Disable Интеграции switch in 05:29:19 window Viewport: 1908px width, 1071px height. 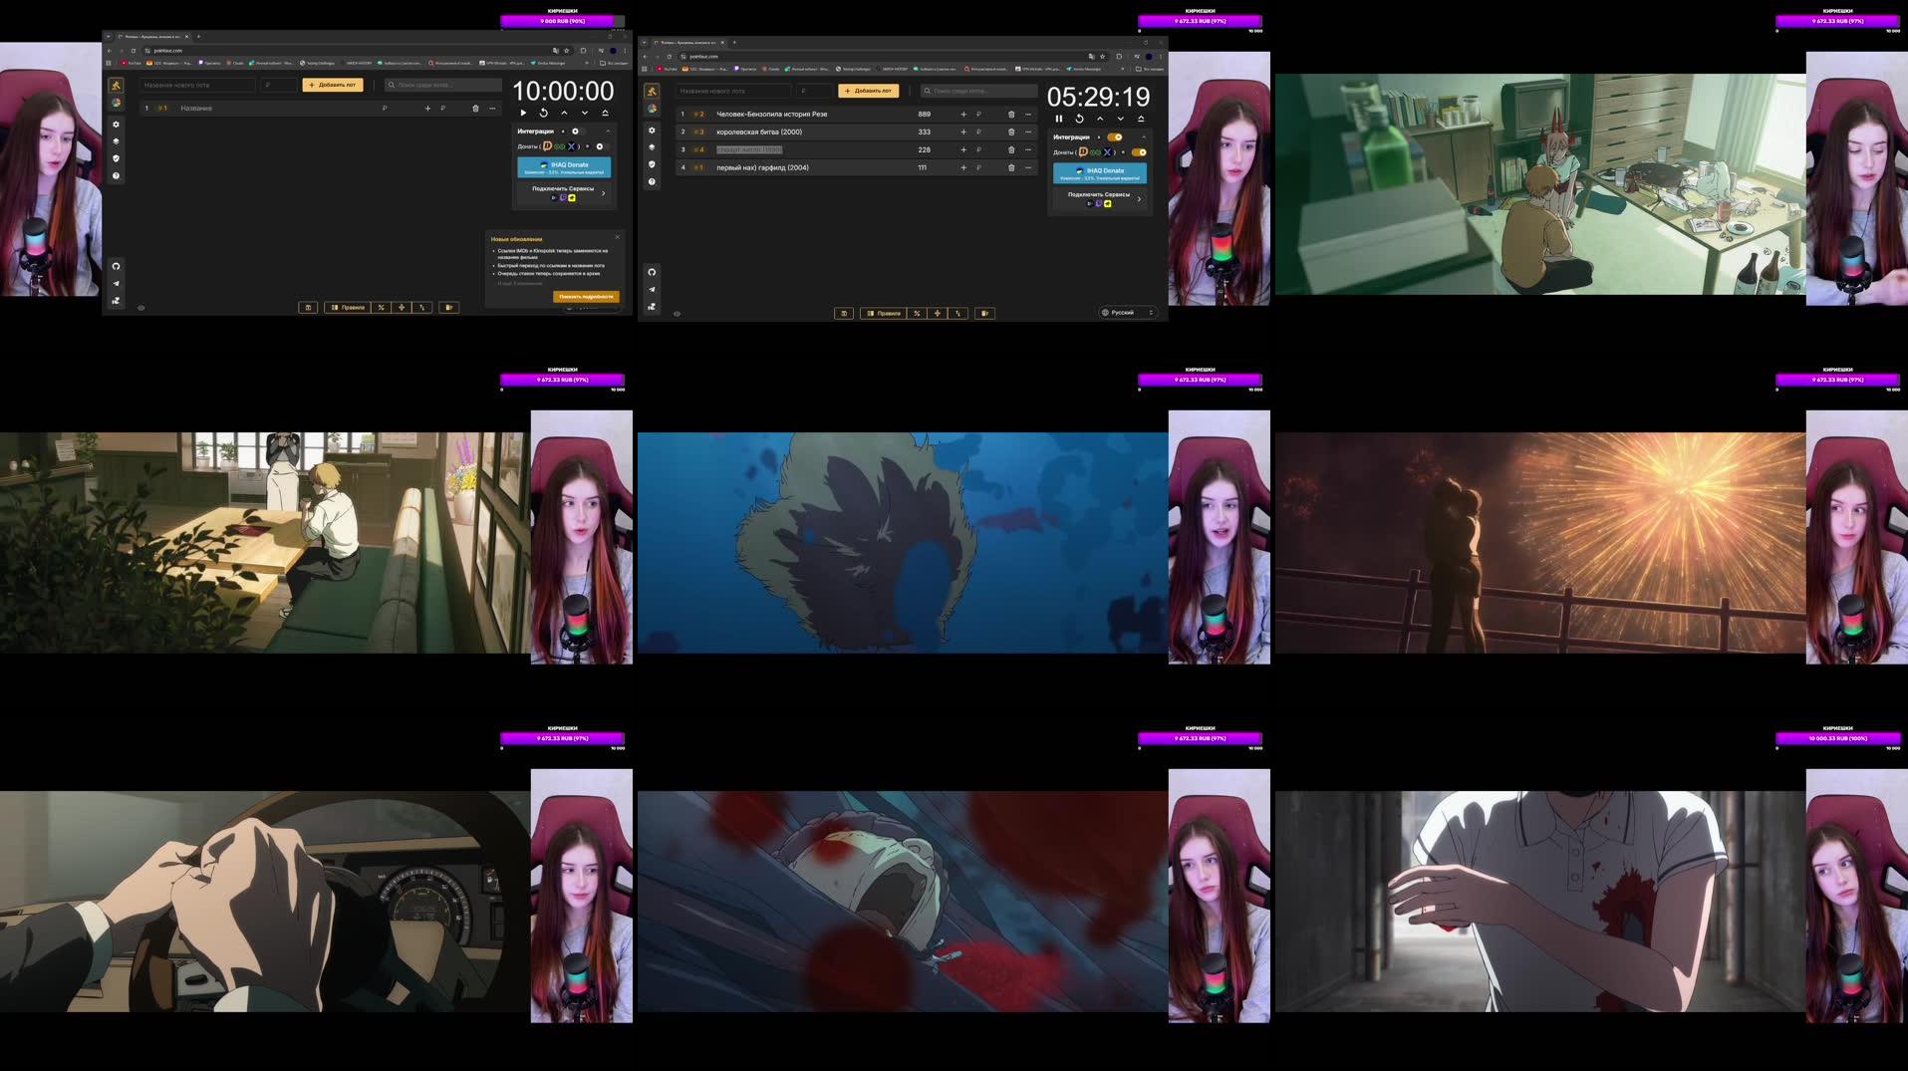[x=1115, y=137]
